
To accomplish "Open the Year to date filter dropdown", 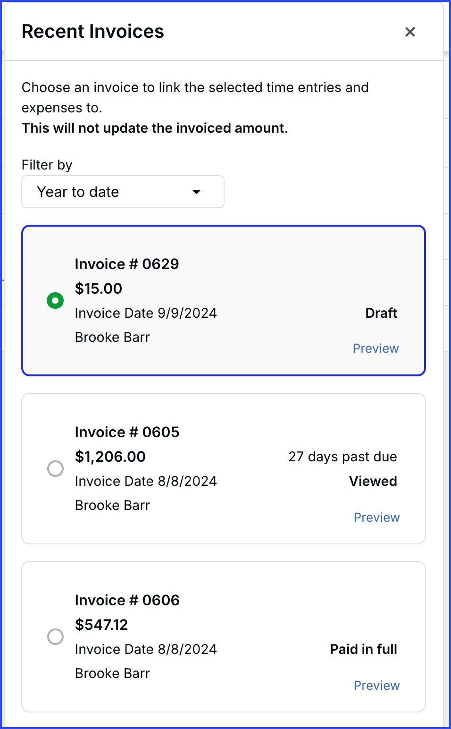I will point(123,192).
